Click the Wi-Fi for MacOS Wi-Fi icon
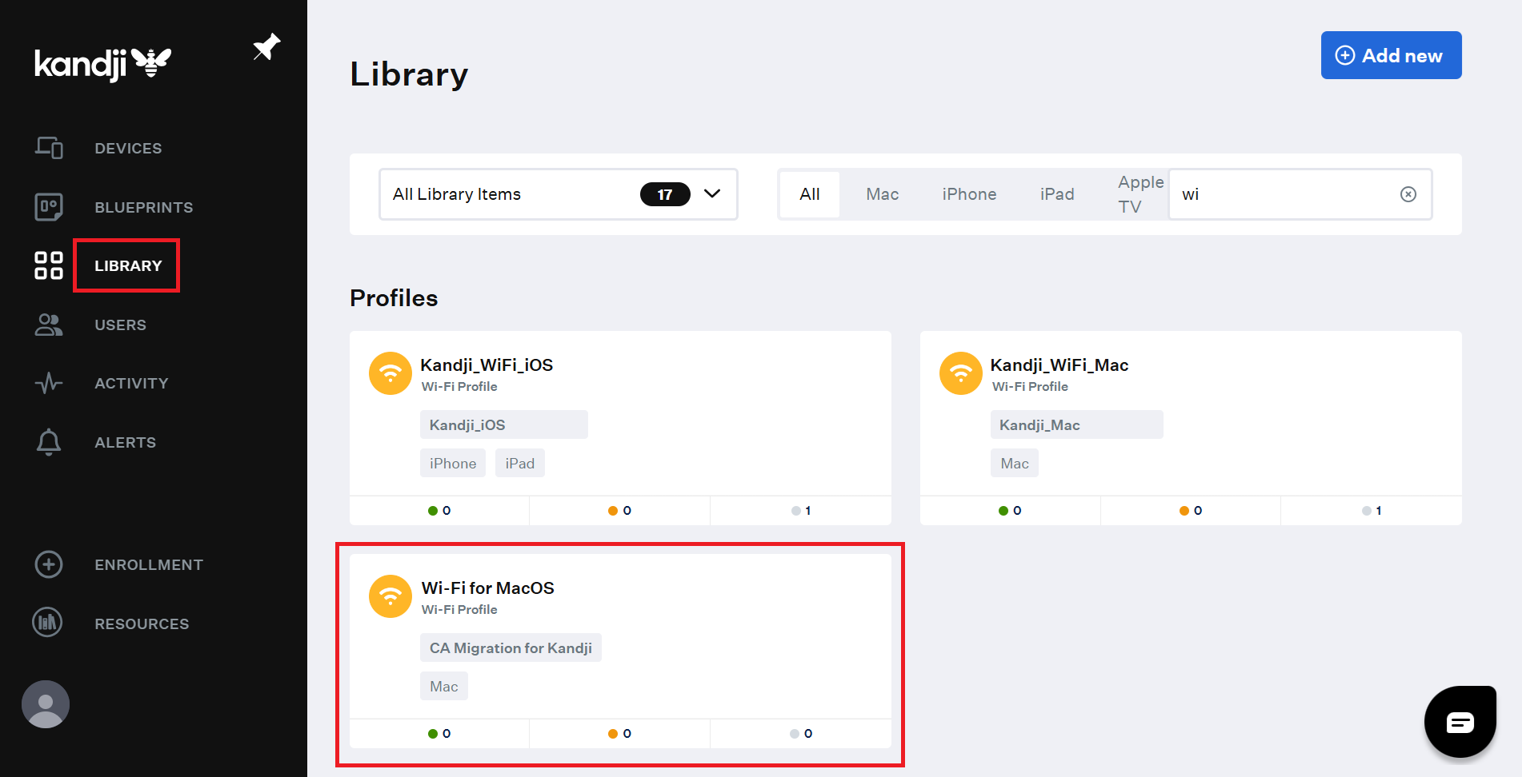 [391, 596]
